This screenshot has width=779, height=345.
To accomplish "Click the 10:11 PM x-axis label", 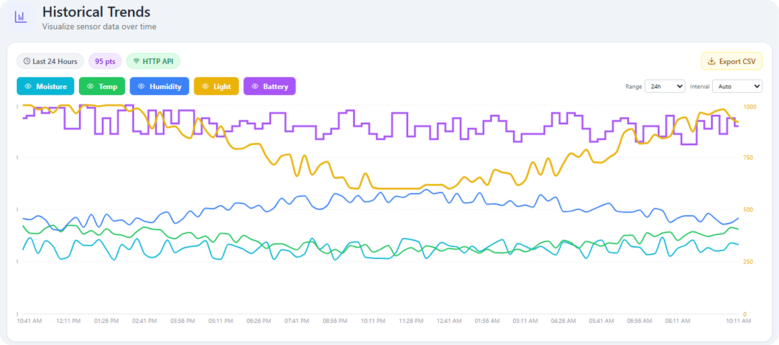I will click(373, 321).
